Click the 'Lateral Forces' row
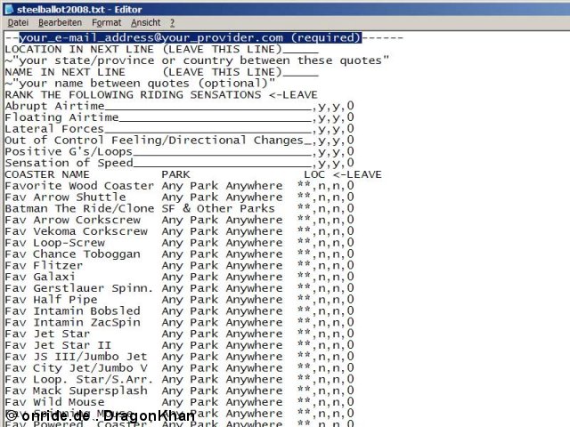This screenshot has width=570, height=427. (x=179, y=129)
